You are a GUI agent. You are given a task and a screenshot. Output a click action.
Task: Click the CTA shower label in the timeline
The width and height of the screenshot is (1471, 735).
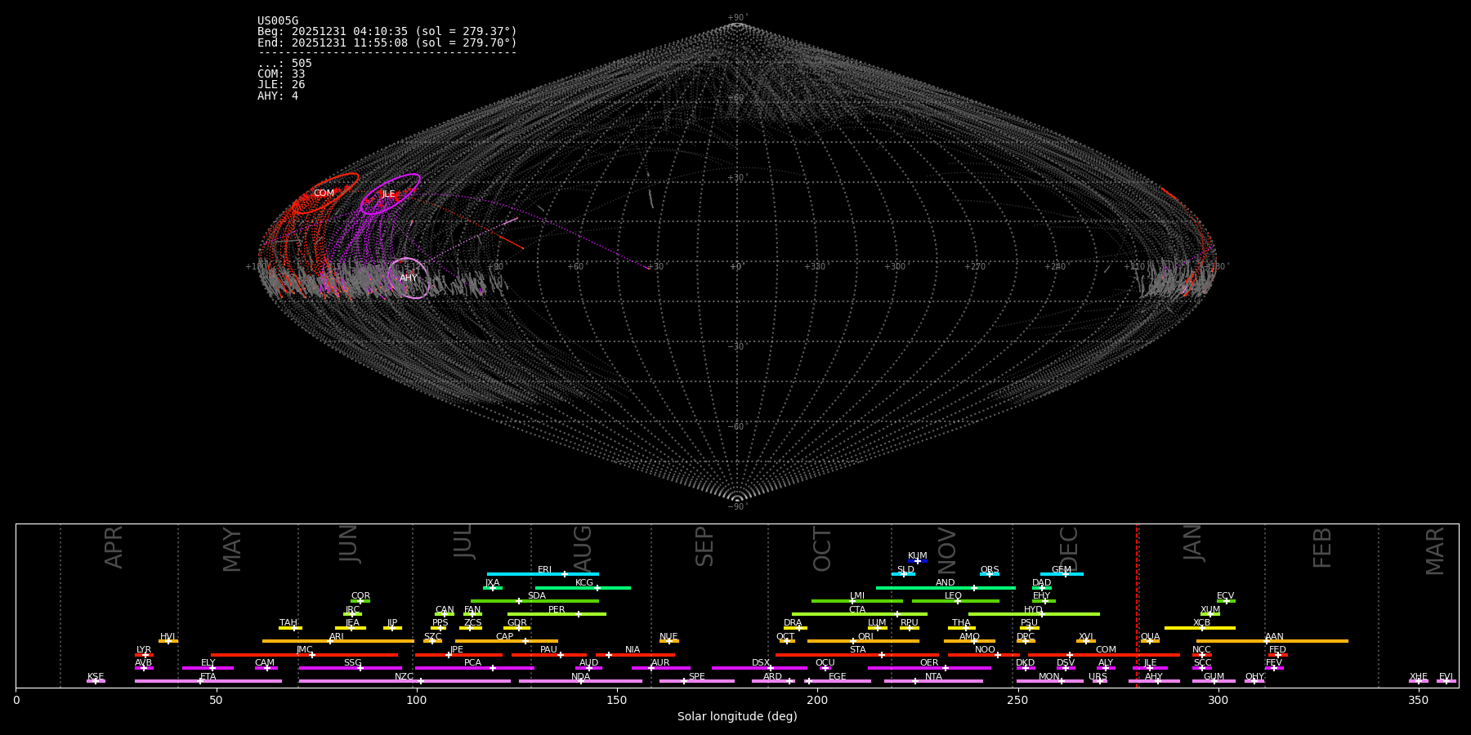coord(857,610)
